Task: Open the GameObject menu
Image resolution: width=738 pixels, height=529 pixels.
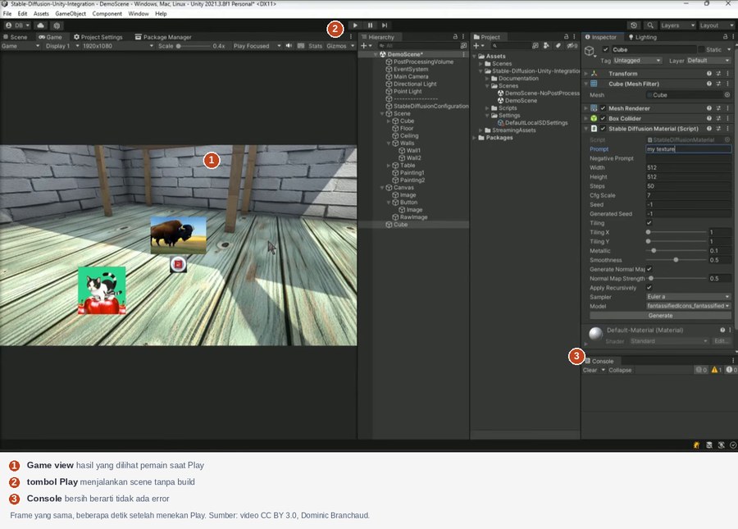Action: click(x=71, y=14)
